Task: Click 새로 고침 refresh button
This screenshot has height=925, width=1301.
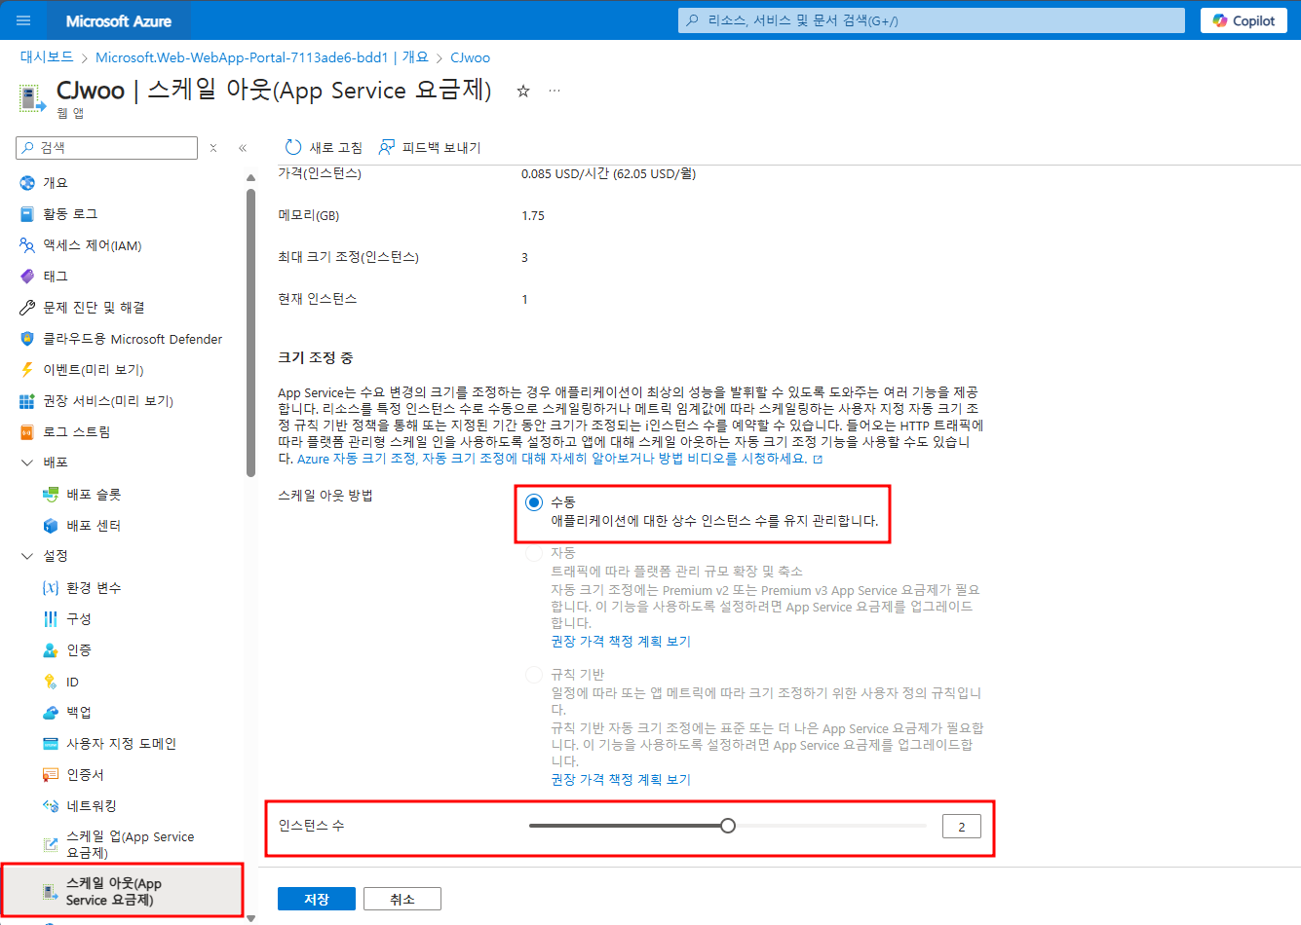Action: pos(324,148)
